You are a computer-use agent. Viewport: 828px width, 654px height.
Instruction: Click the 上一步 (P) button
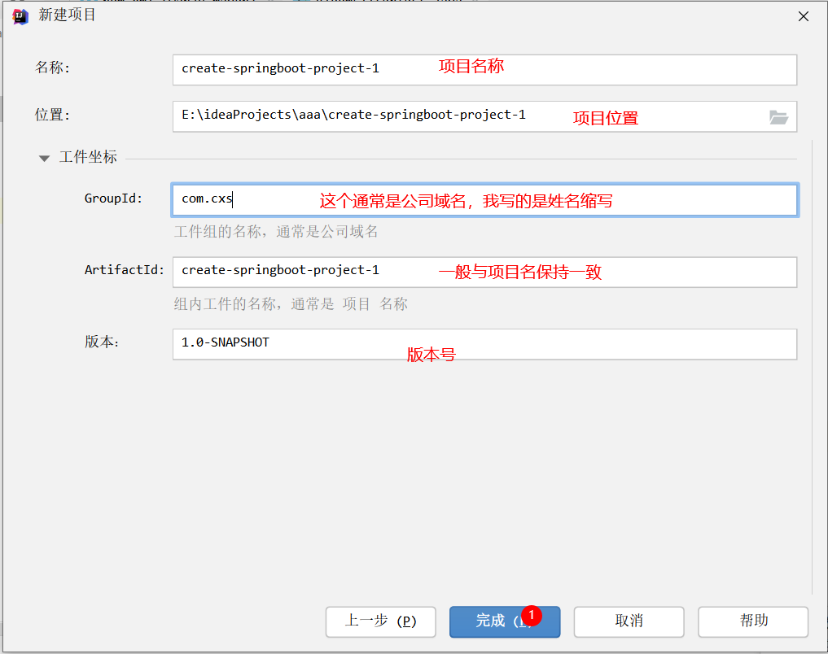pos(380,621)
